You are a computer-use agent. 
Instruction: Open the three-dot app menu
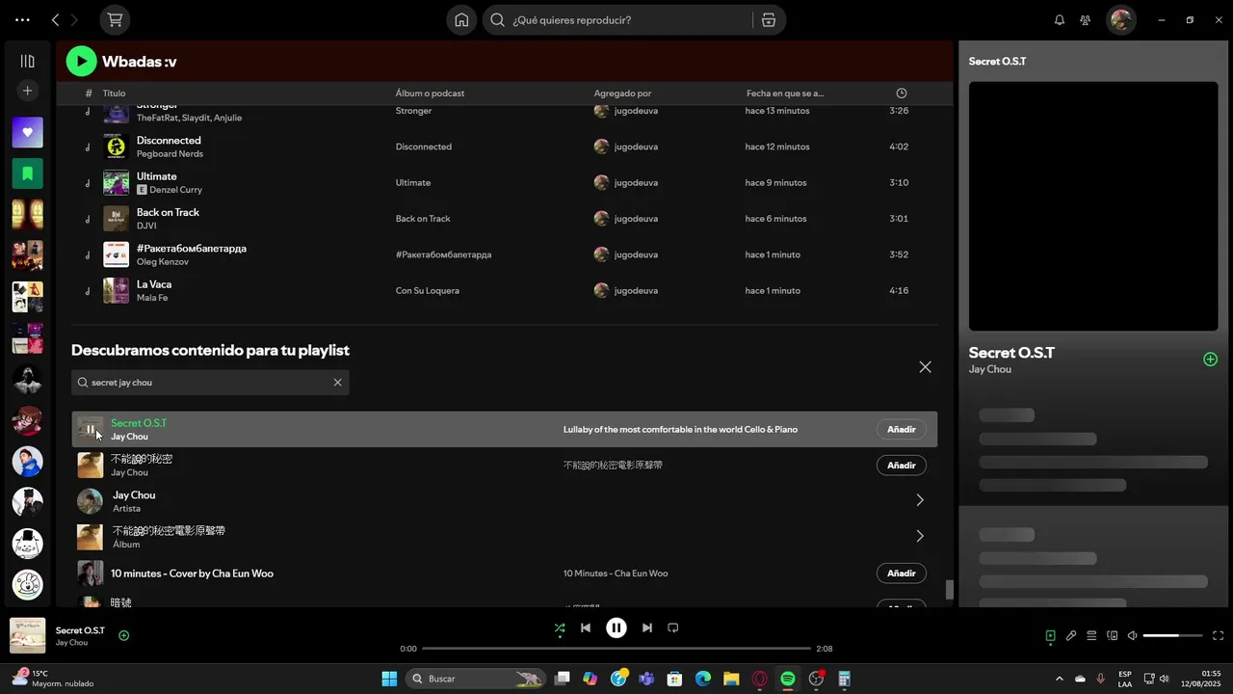[22, 19]
